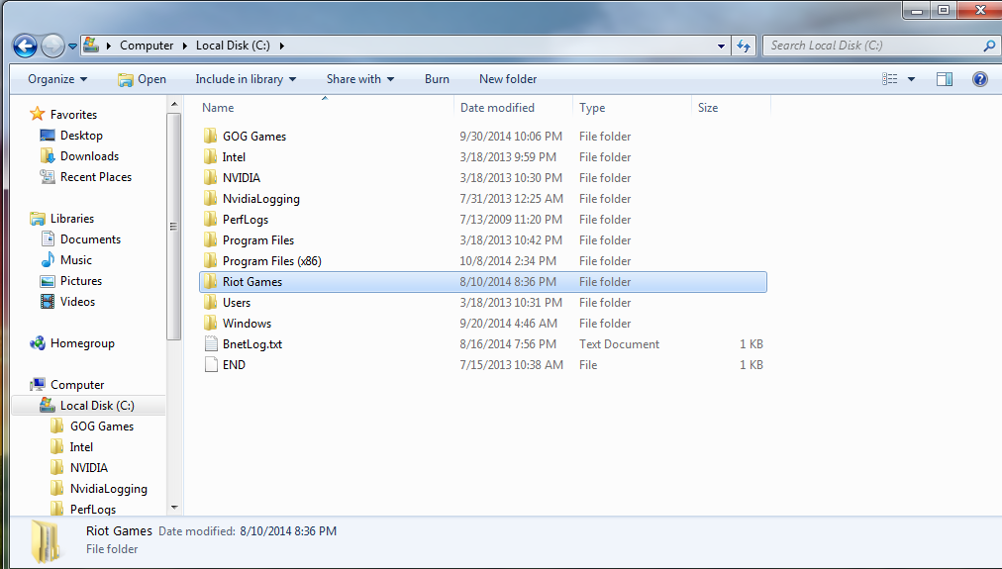Image resolution: width=1002 pixels, height=569 pixels.
Task: Open the Pictures library
Action: click(x=81, y=280)
